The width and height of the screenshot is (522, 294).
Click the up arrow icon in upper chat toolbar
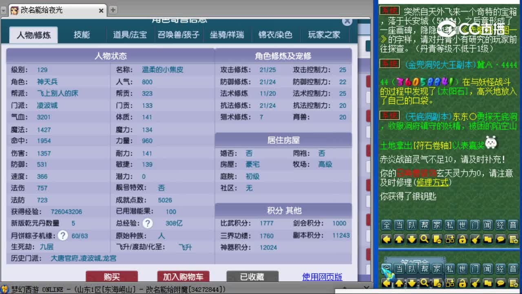click(x=399, y=239)
